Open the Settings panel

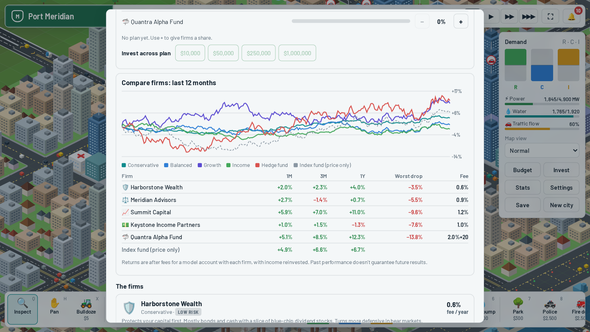click(561, 188)
